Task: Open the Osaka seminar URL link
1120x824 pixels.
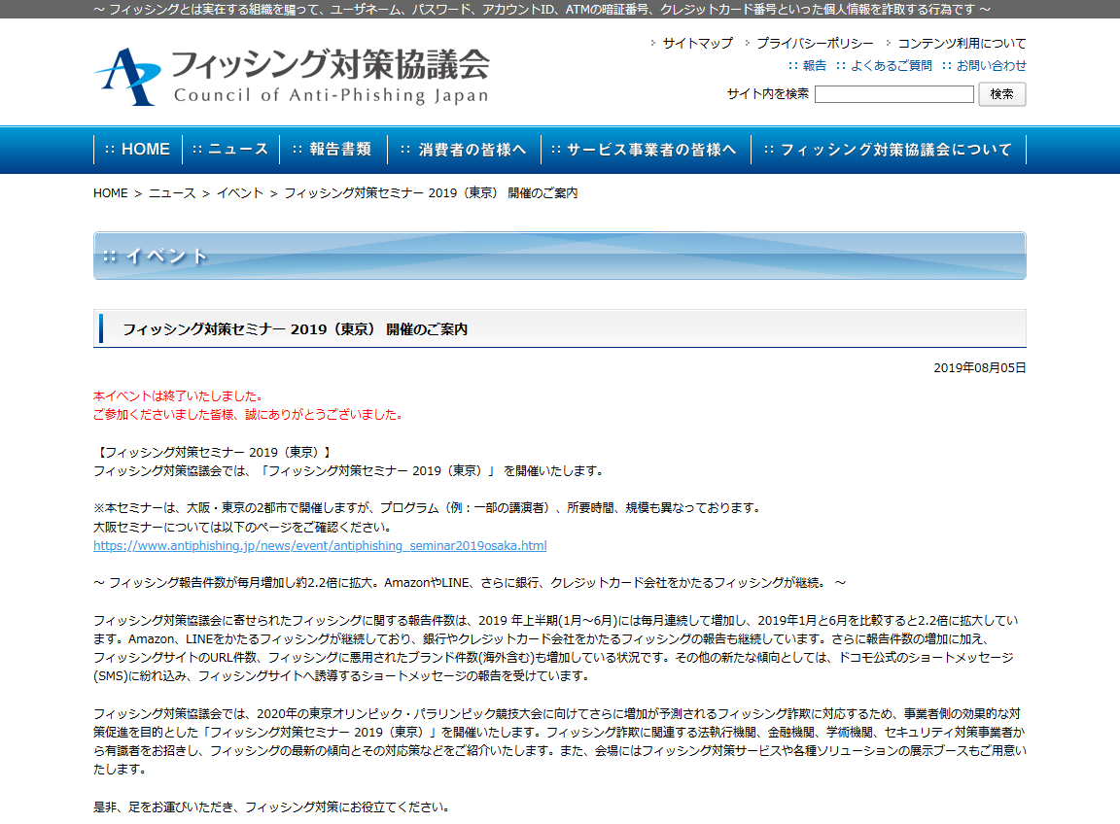Action: pyautogui.click(x=320, y=546)
